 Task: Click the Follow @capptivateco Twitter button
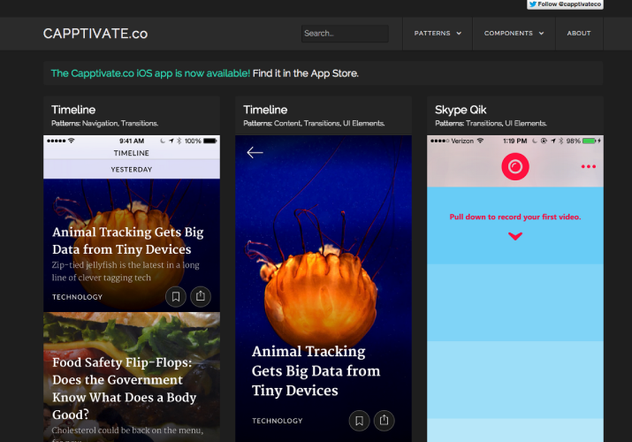tap(565, 4)
